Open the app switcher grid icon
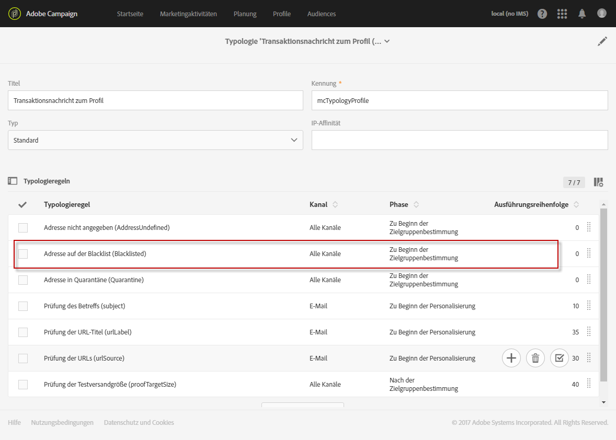 click(562, 14)
